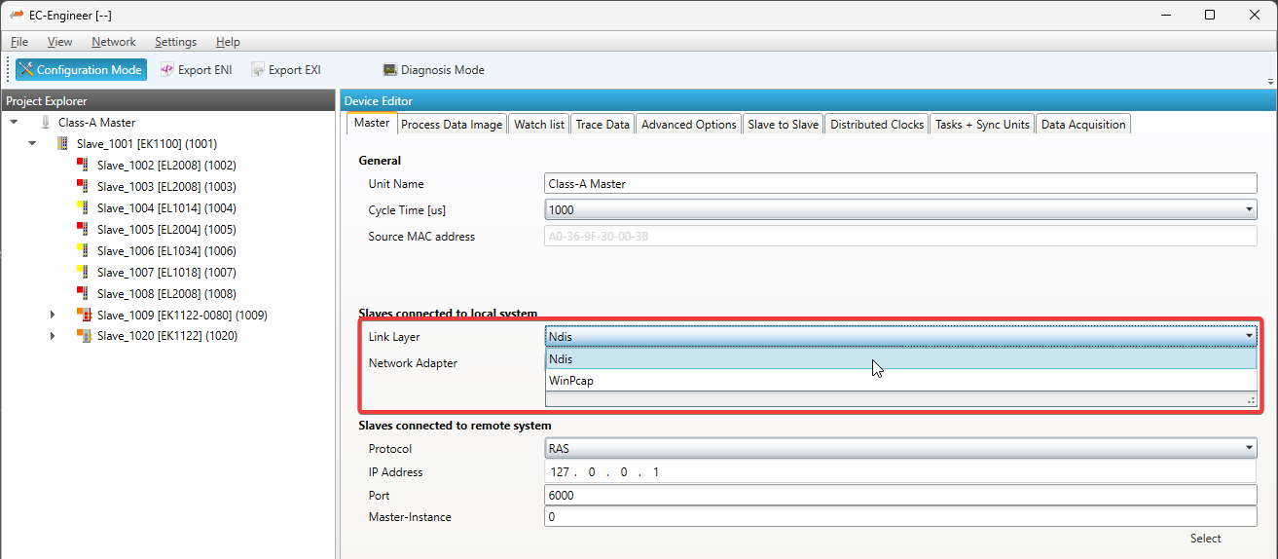This screenshot has height=559, width=1278.
Task: Open the Process Data Image tab
Action: tap(452, 125)
